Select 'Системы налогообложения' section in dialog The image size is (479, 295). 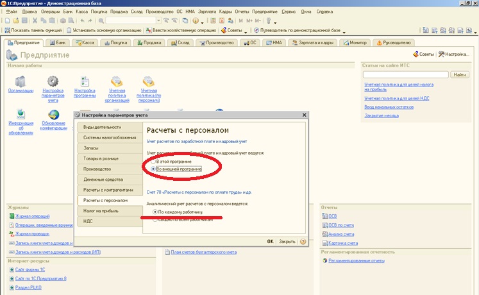click(x=110, y=137)
